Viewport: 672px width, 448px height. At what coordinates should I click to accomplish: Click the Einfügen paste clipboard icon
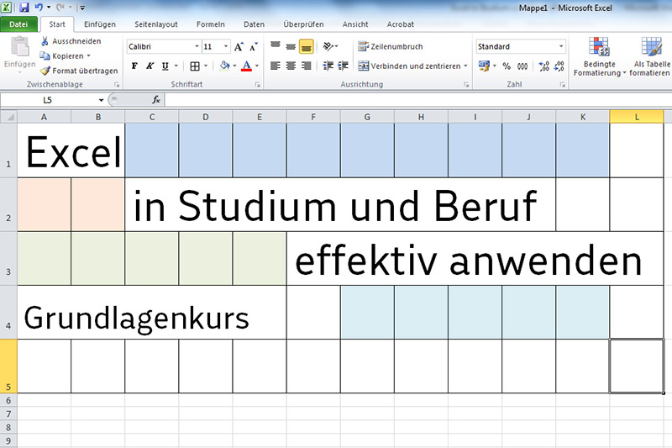(19, 47)
